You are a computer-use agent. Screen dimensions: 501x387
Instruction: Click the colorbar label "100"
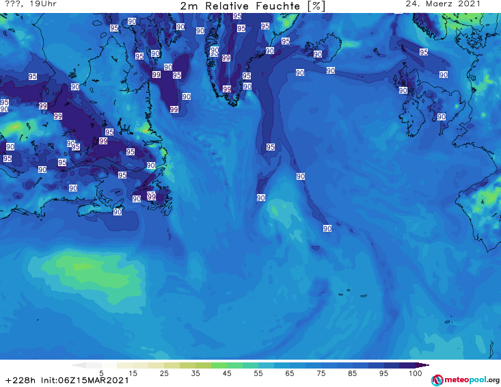pyautogui.click(x=415, y=373)
